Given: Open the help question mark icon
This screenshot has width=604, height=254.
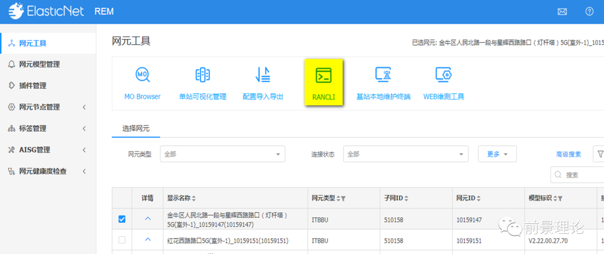Looking at the screenshot, I should pos(589,12).
